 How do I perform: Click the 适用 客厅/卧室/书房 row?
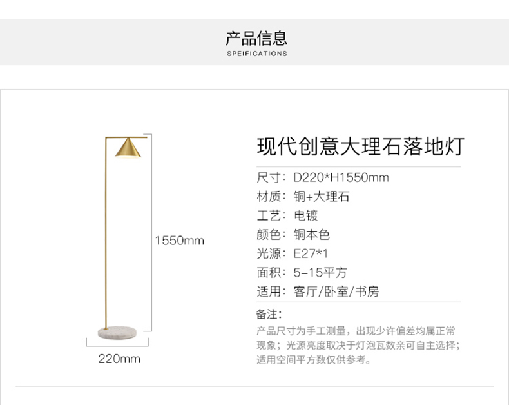click(318, 291)
